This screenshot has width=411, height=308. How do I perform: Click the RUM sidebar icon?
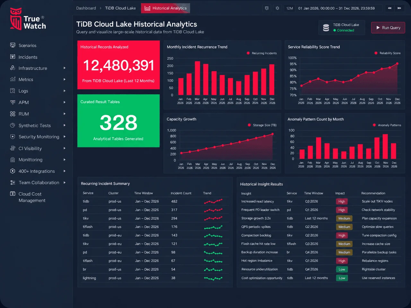(x=13, y=114)
